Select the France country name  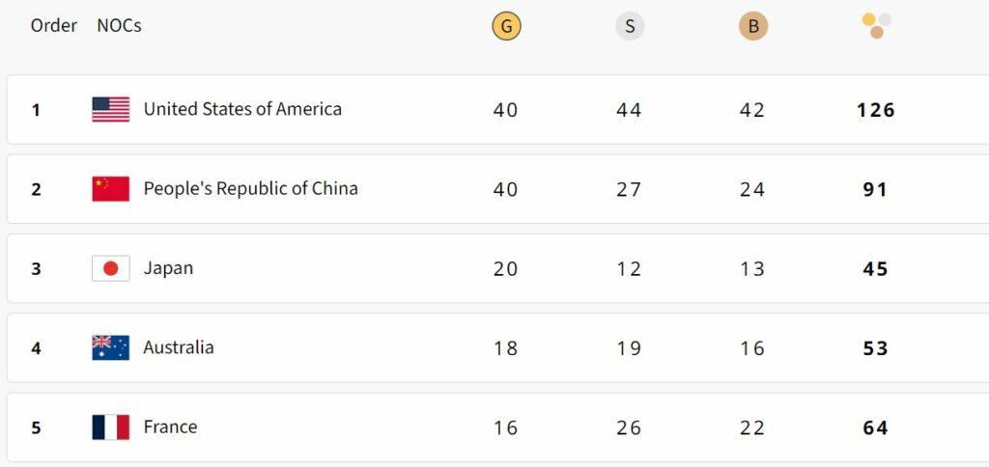[170, 426]
